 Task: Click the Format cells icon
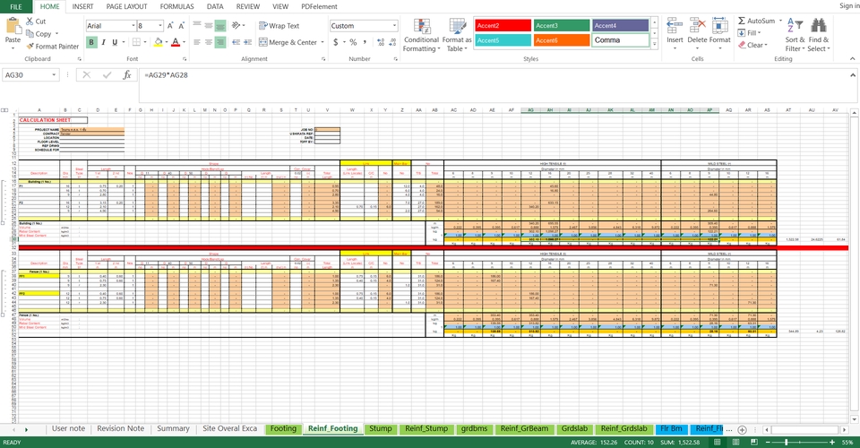[x=719, y=26]
